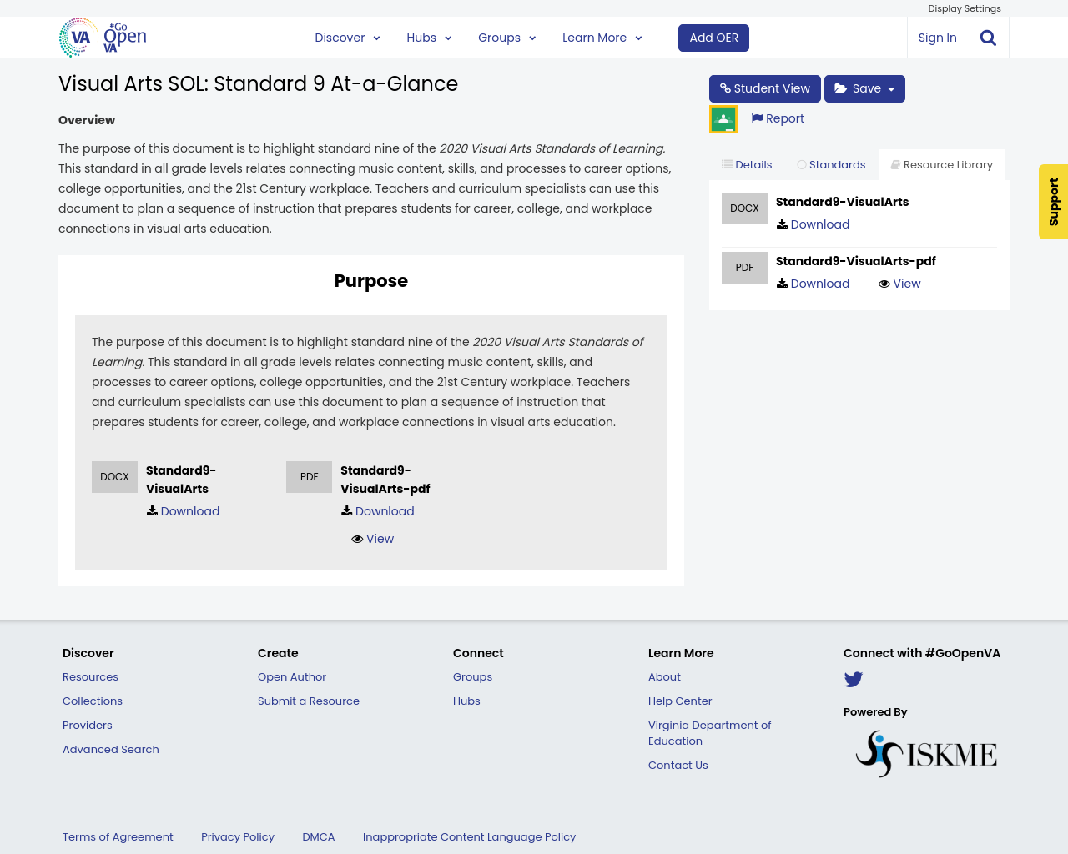View Standard9-VisualArts-pdf in Resource Library
The width and height of the screenshot is (1068, 854).
click(899, 284)
